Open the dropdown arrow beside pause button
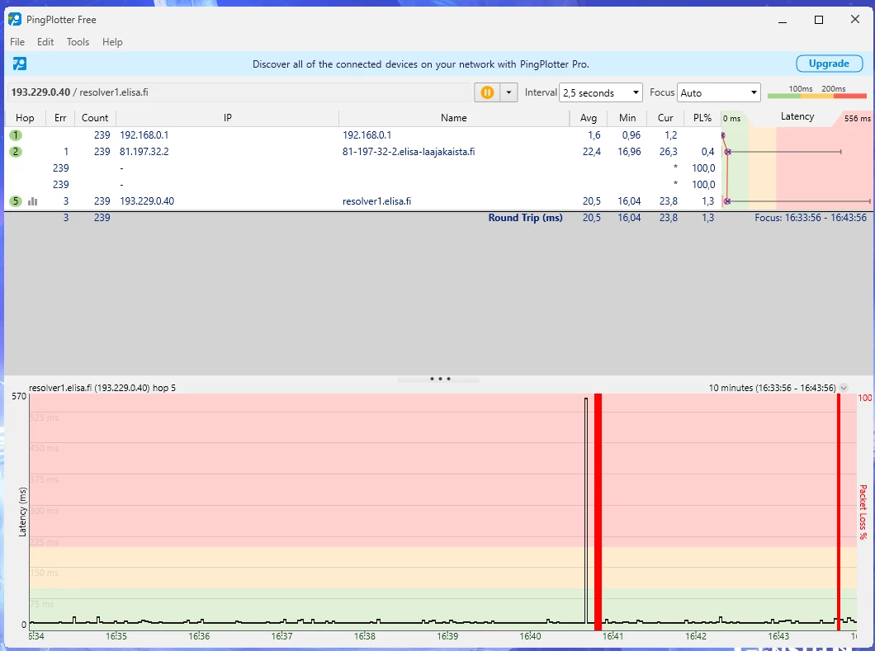 pyautogui.click(x=508, y=92)
